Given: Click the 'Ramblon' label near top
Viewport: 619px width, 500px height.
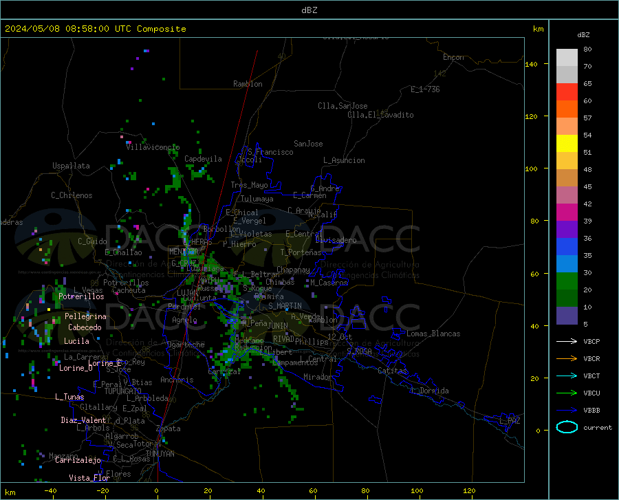Looking at the screenshot, I should pyautogui.click(x=248, y=84).
